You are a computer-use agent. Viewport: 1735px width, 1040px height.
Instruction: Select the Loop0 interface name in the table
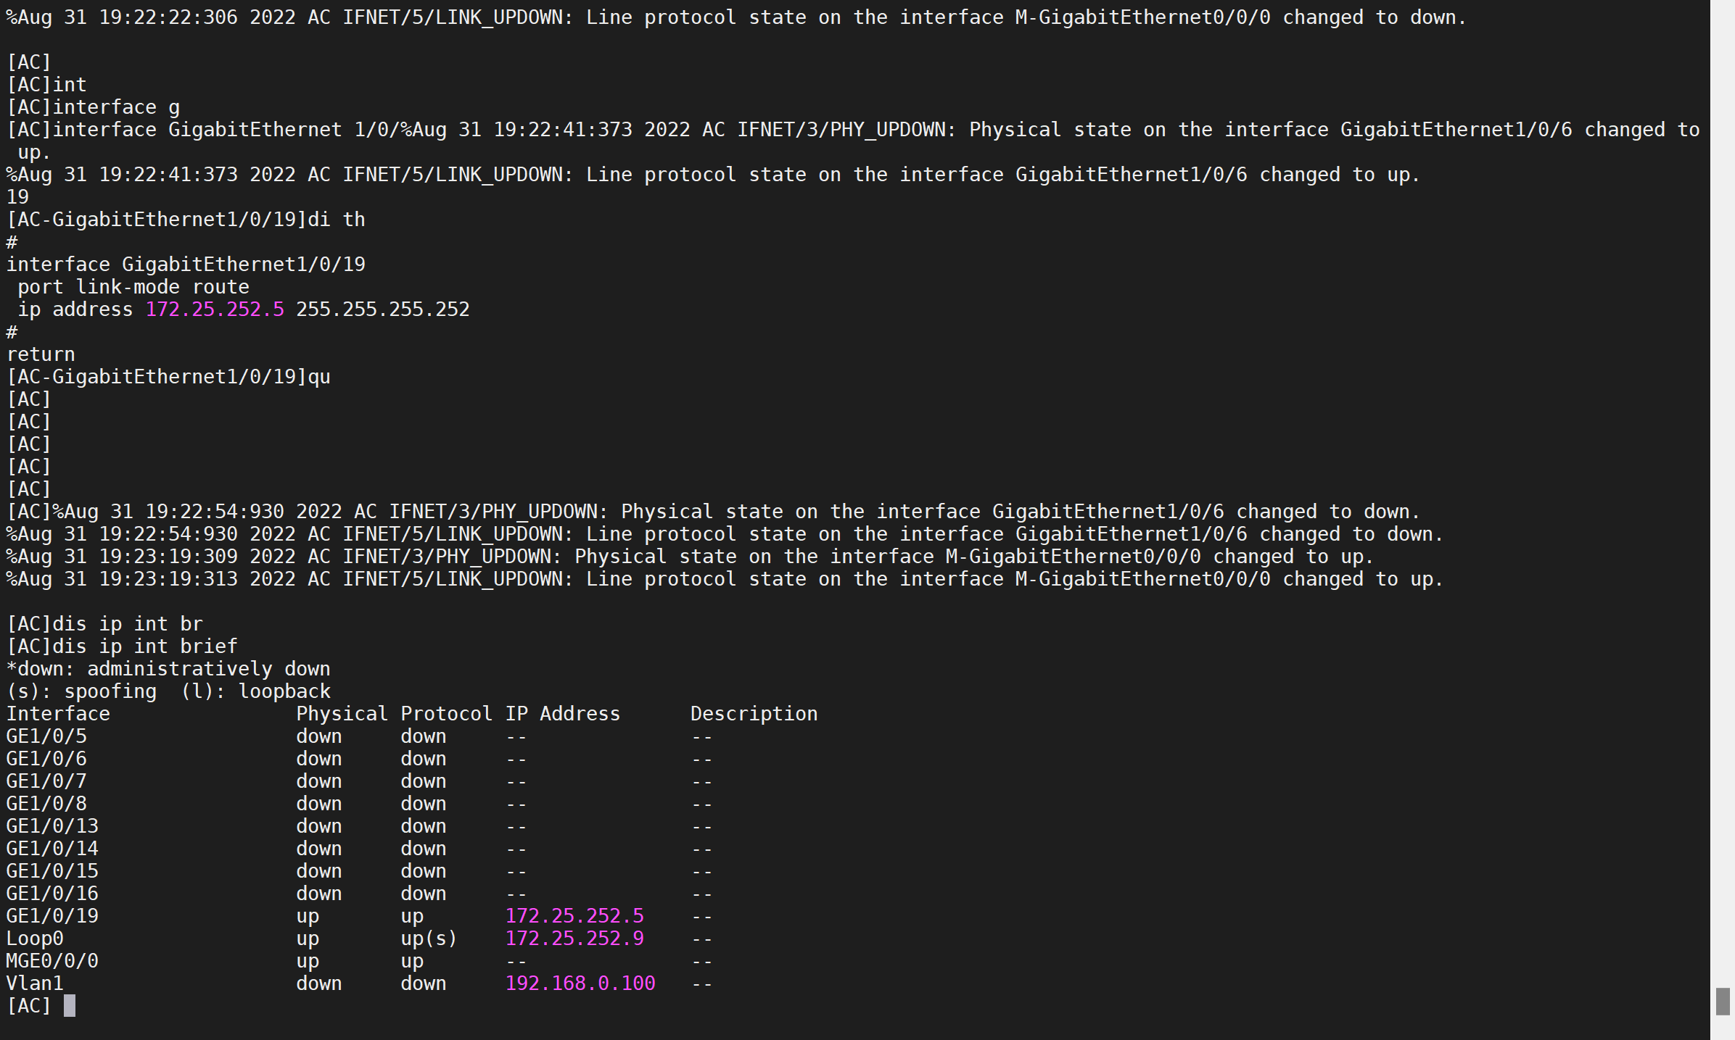pos(35,939)
